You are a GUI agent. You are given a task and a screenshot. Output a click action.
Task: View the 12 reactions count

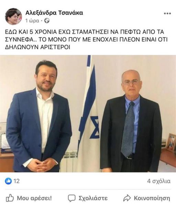click(16, 181)
